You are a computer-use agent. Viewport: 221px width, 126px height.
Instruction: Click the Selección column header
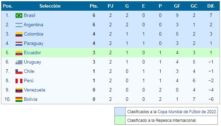click(x=50, y=6)
